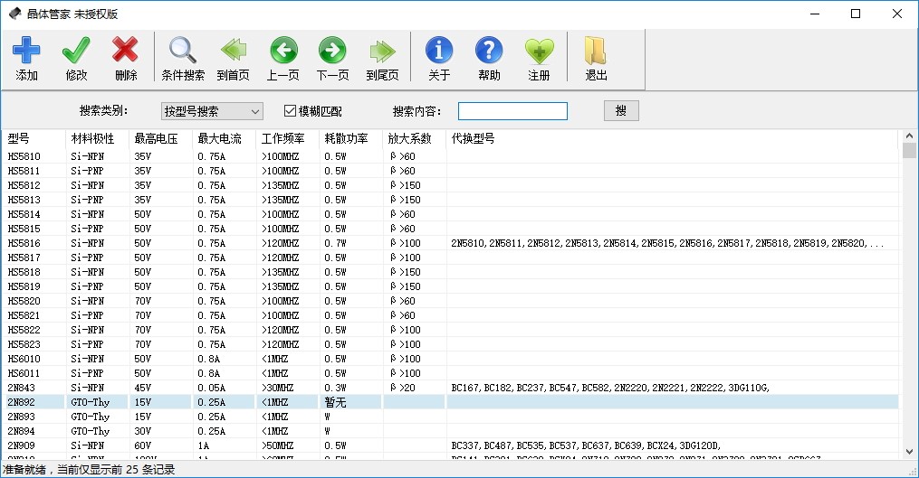Click 2N843 replacement list starting BC167
Viewport: 919px width, 478px height.
pos(610,388)
